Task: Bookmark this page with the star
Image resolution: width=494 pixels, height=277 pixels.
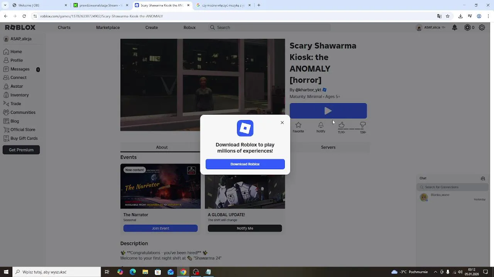Action: (x=448, y=16)
